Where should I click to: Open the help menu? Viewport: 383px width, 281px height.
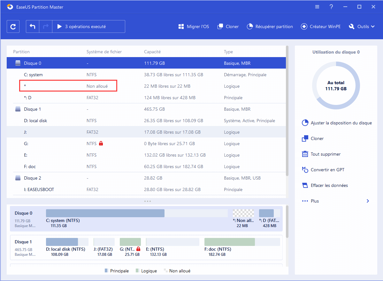pyautogui.click(x=331, y=6)
